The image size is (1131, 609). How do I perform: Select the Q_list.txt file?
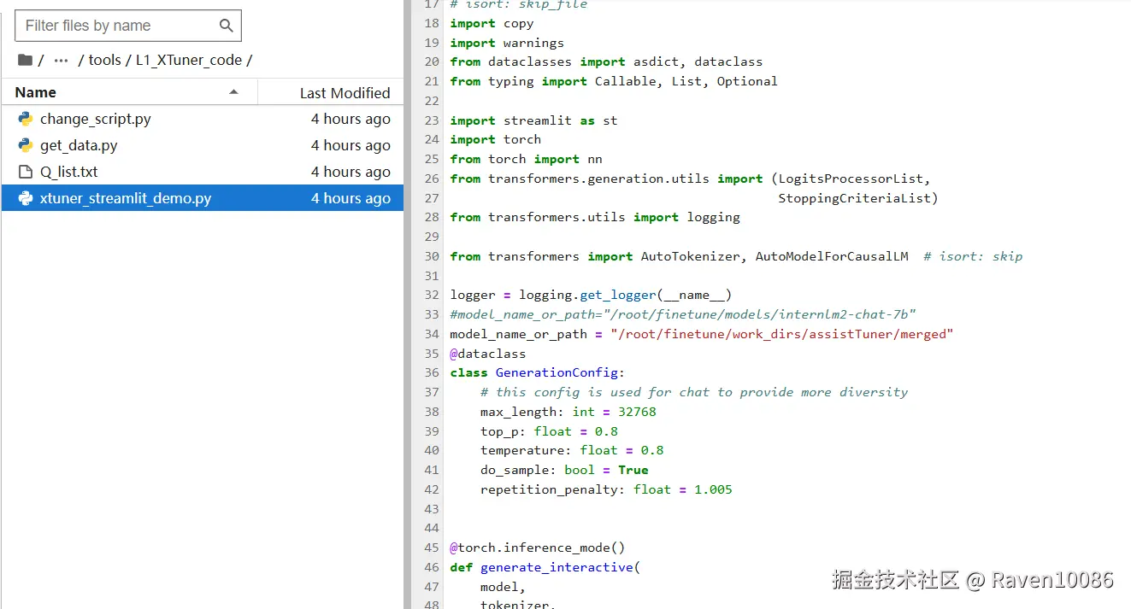203,172
